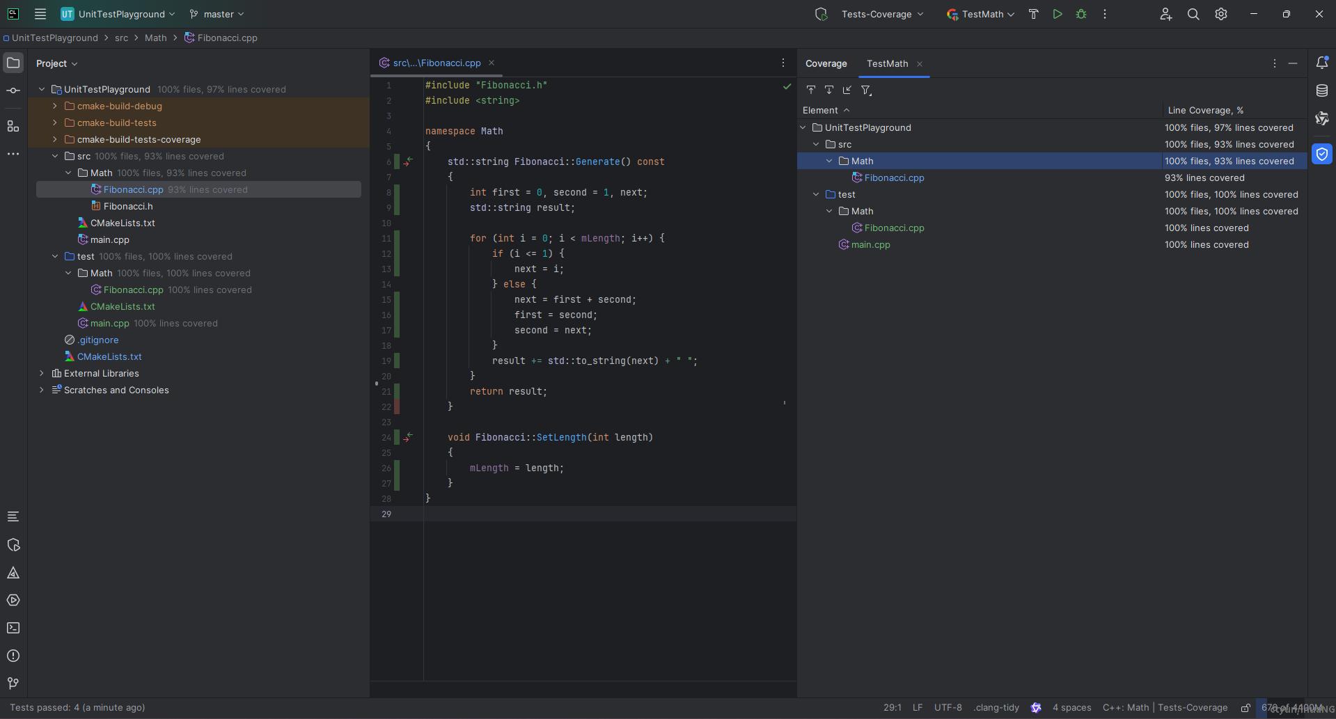The height and width of the screenshot is (719, 1336).
Task: Click src in breadcrumb path
Action: [121, 38]
